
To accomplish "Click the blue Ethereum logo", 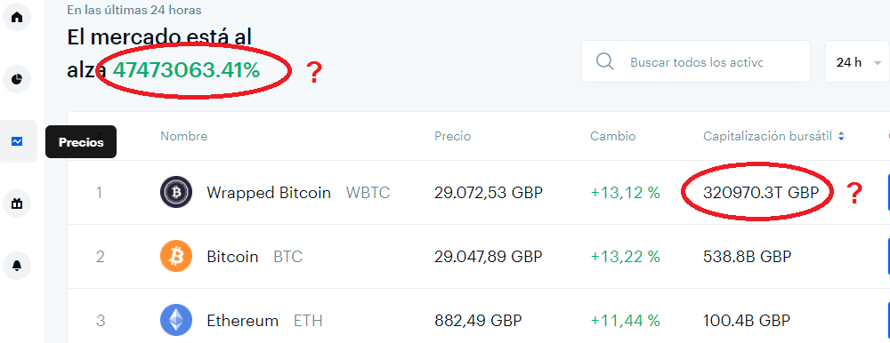I will [176, 320].
